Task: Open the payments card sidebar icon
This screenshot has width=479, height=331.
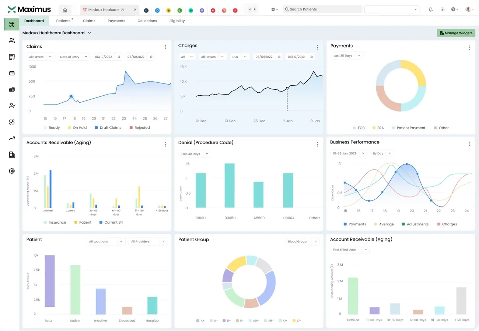Action: tap(12, 73)
